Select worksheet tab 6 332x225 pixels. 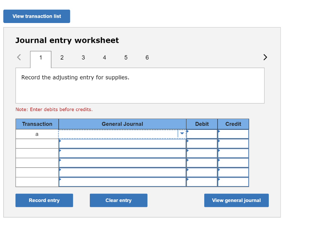click(x=147, y=57)
